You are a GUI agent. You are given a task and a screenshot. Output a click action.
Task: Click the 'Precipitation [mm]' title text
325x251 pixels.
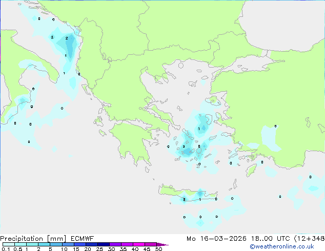(x=33, y=239)
